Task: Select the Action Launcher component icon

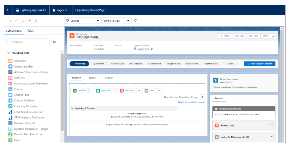Action: [x=10, y=66]
